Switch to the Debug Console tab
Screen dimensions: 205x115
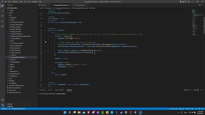click(x=59, y=90)
